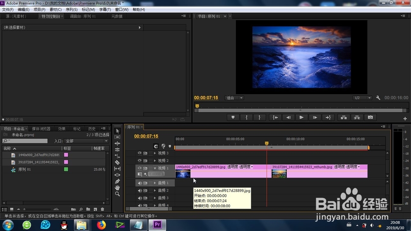Viewport: 411px width, 231px height.
Task: Select the Pen tool
Action: [118, 181]
